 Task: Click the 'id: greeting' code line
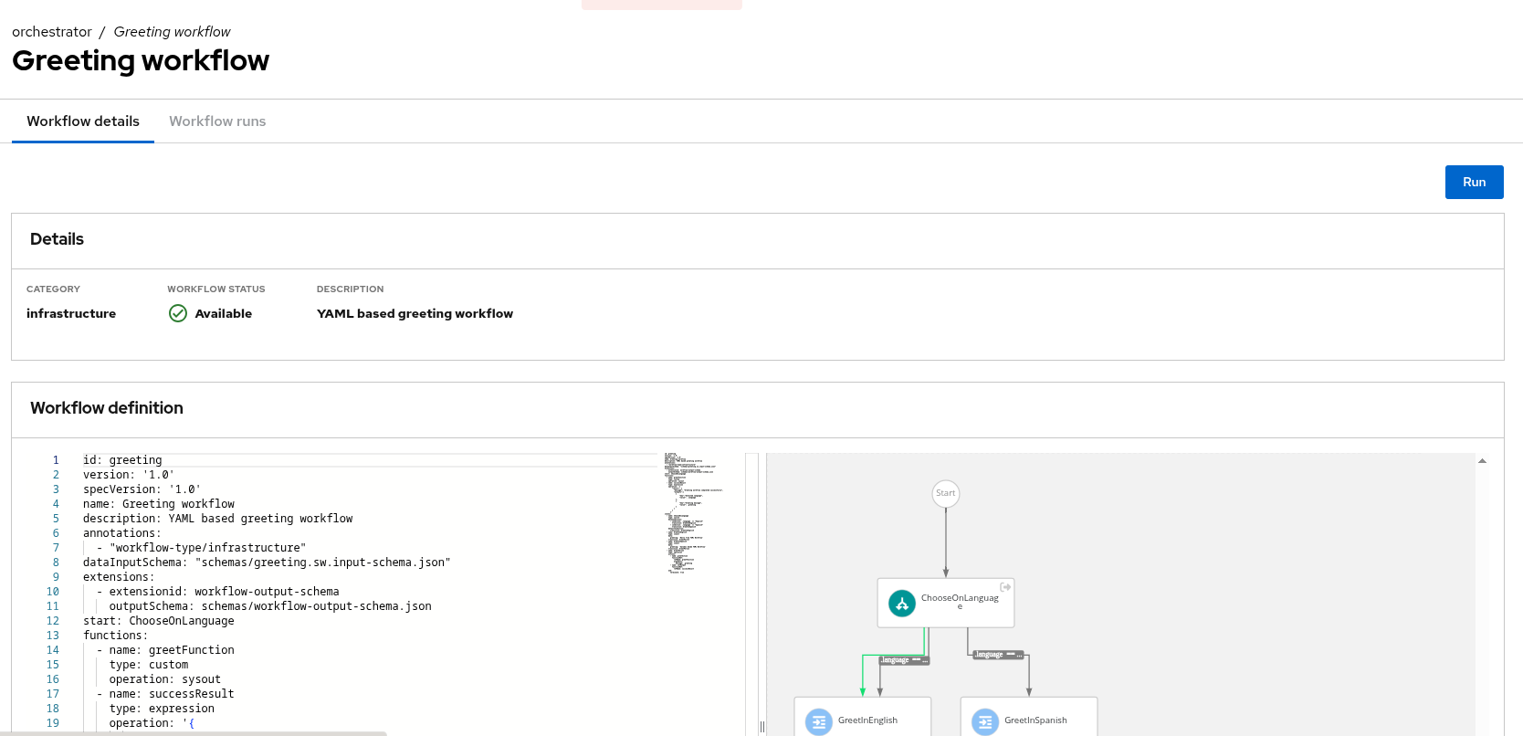[122, 460]
